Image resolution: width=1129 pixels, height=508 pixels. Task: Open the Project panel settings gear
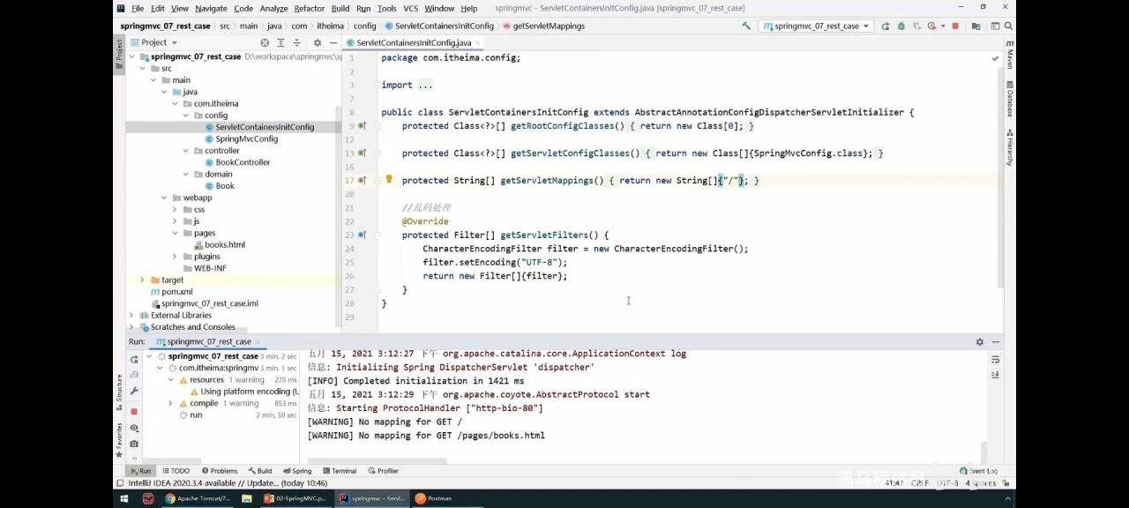(318, 42)
